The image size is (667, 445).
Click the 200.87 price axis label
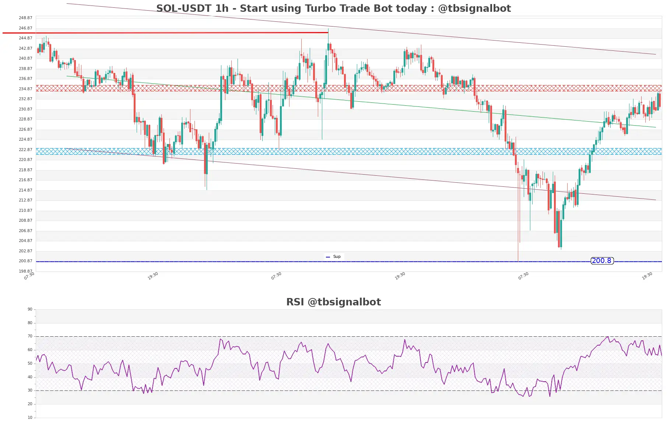[25, 261]
